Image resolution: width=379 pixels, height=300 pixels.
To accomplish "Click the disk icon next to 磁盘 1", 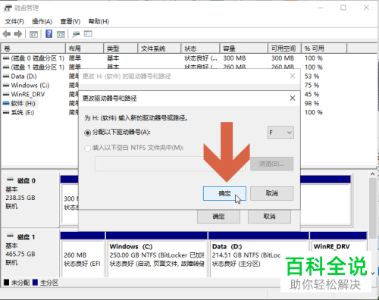I will click(x=10, y=236).
